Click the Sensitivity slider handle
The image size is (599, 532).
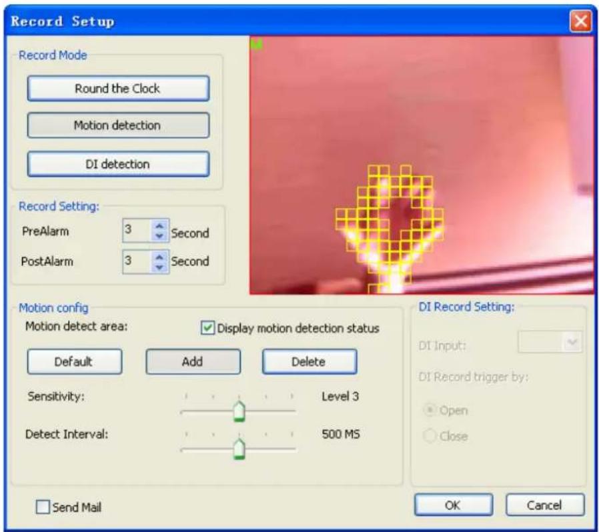tap(239, 411)
